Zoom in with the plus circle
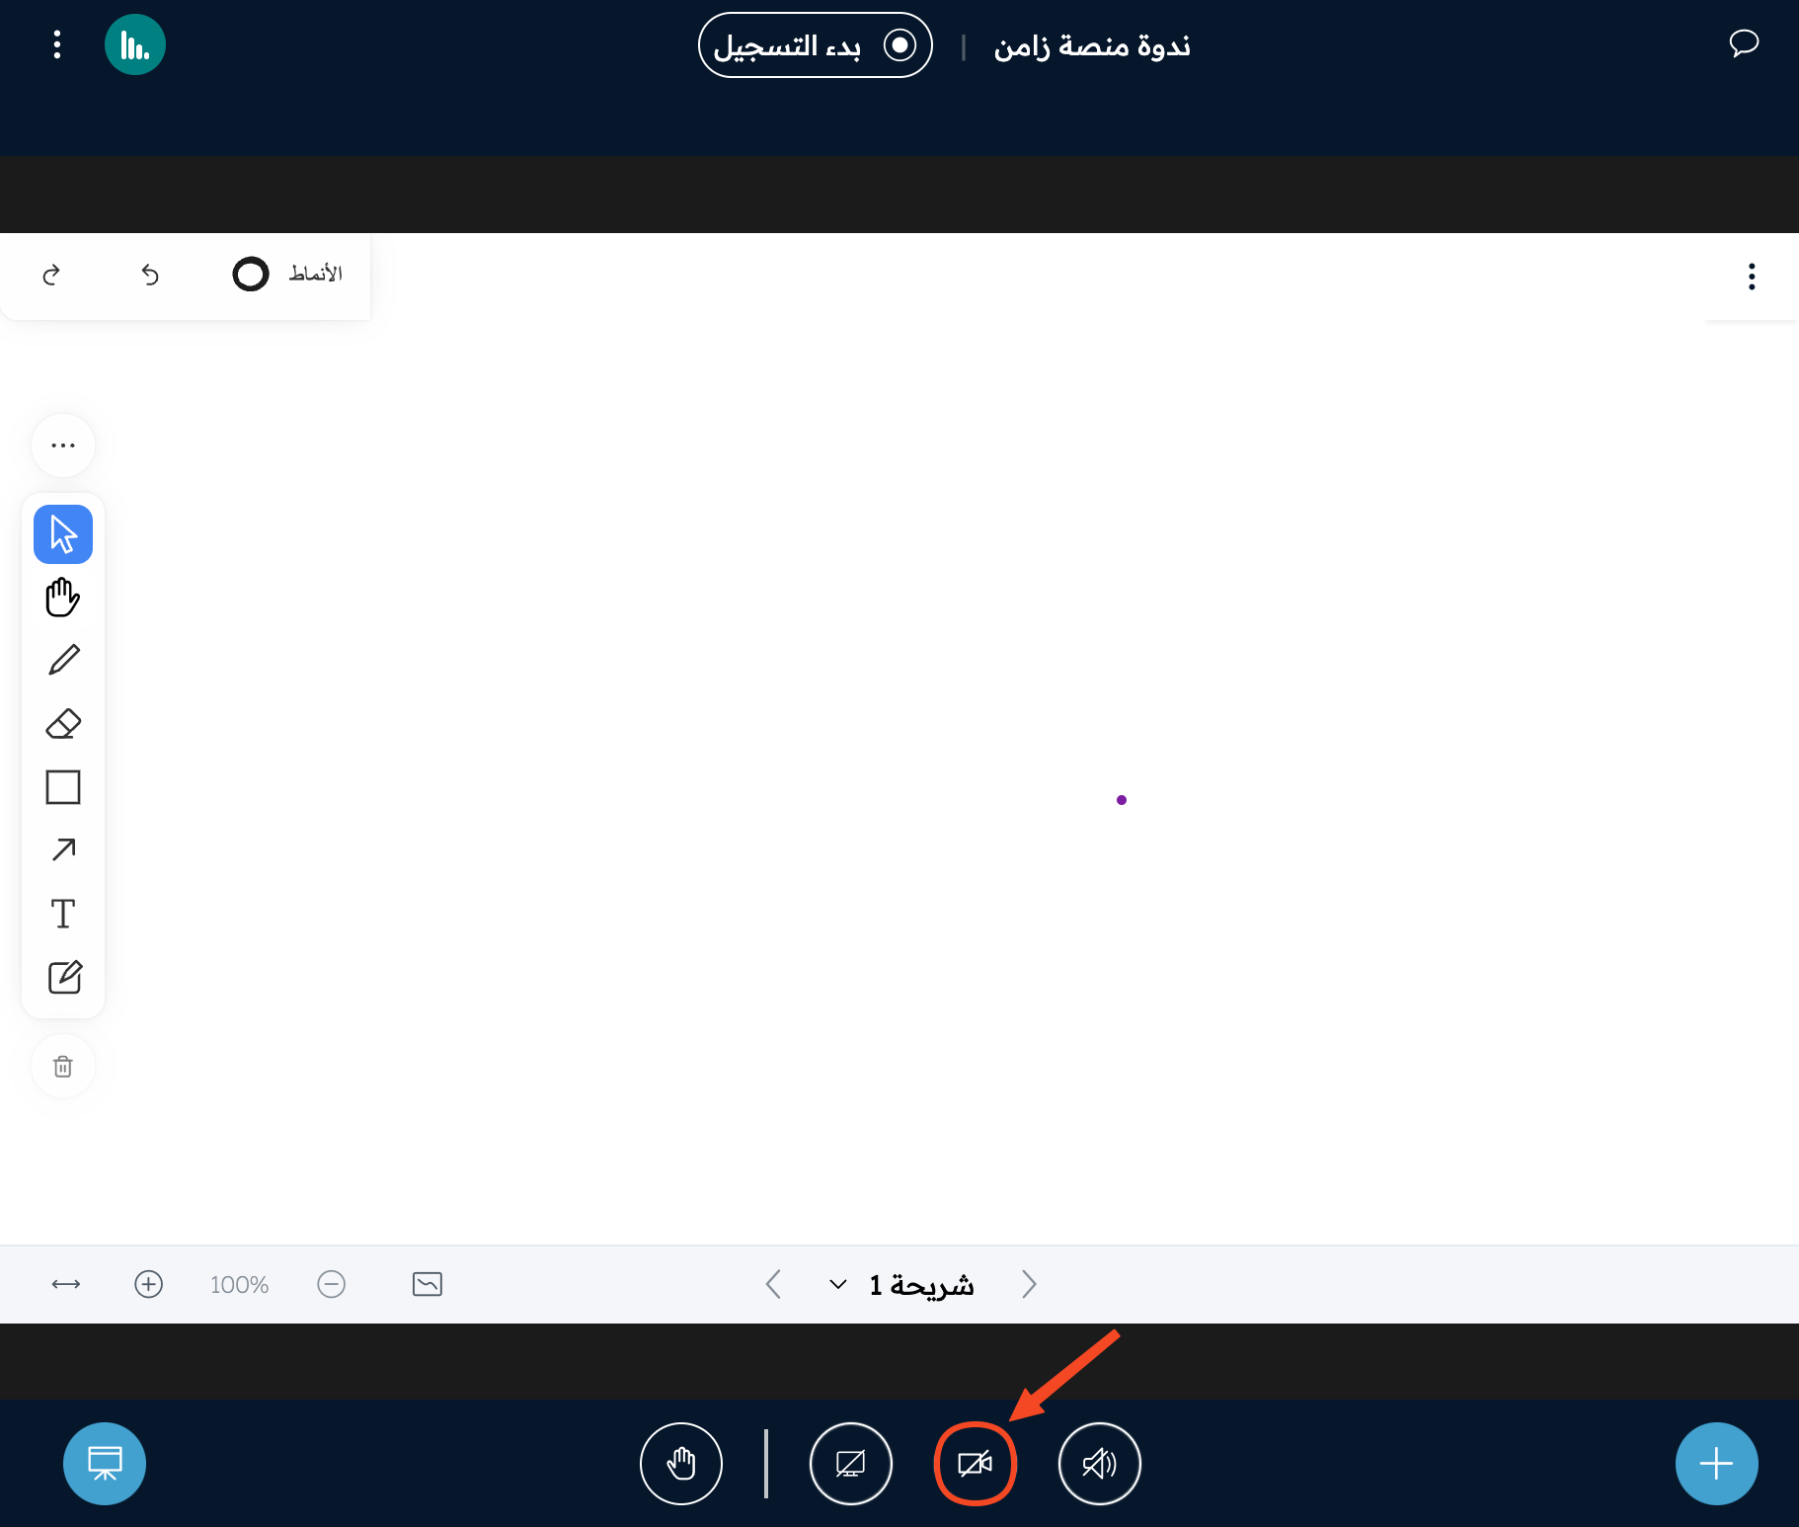This screenshot has height=1527, width=1799. click(x=149, y=1284)
